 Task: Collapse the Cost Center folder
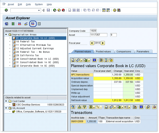6,101
